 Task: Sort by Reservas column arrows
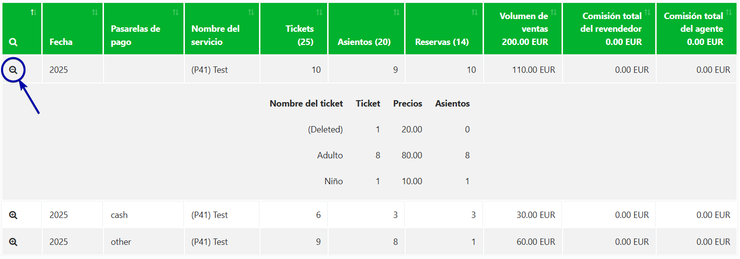pos(474,12)
